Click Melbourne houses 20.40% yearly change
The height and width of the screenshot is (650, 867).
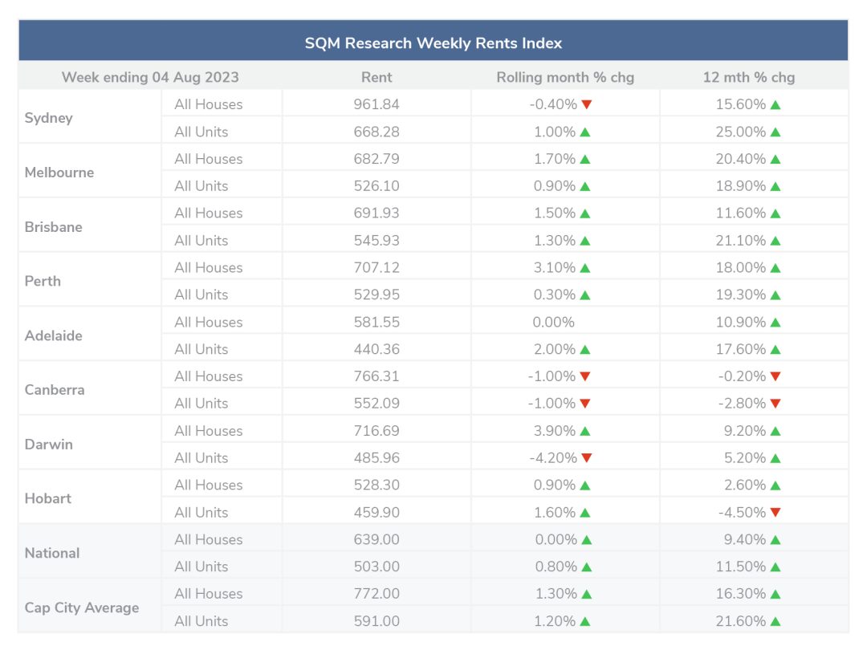741,159
